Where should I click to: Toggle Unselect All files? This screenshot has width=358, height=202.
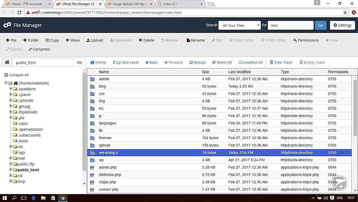(250, 62)
